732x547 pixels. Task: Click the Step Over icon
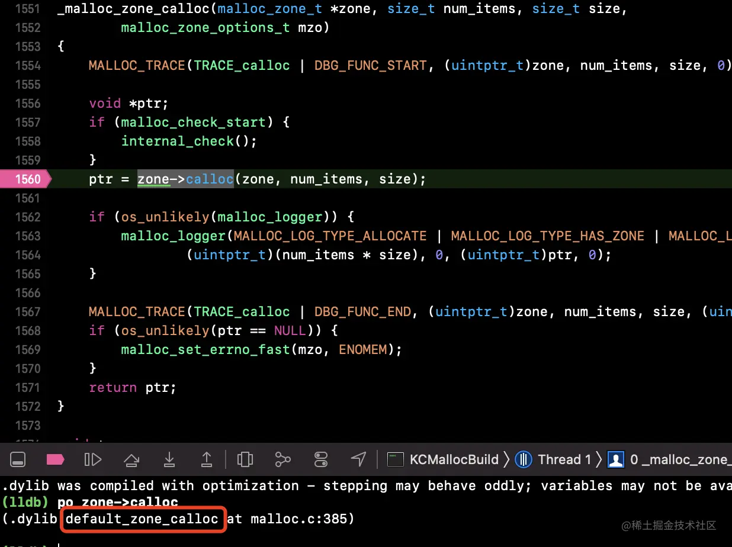131,459
